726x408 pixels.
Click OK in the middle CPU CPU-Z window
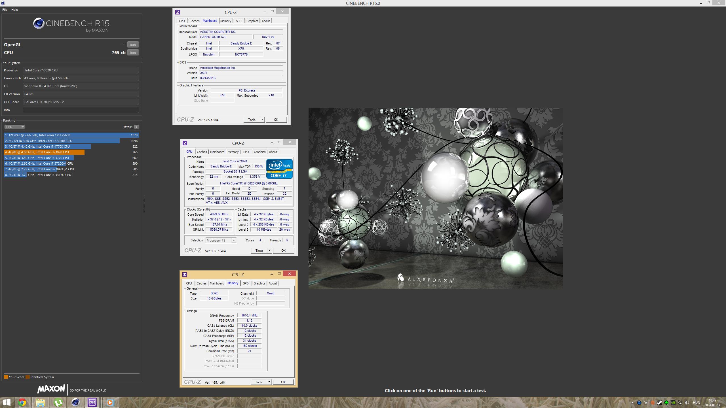(x=283, y=250)
